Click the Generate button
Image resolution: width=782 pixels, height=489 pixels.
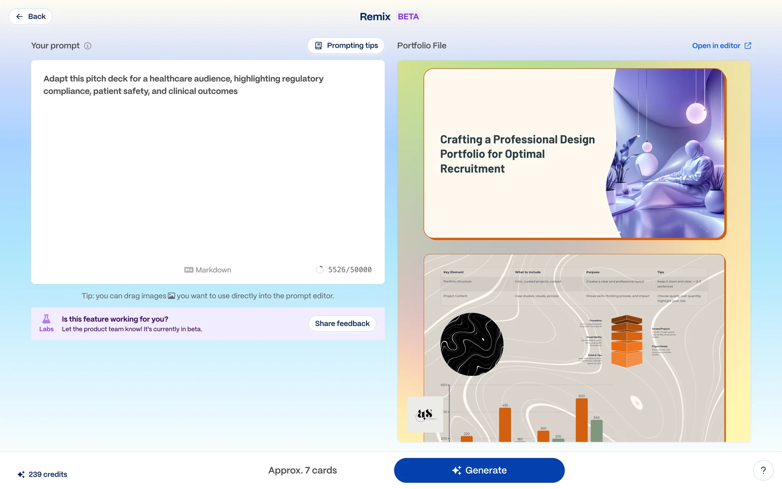tap(479, 470)
